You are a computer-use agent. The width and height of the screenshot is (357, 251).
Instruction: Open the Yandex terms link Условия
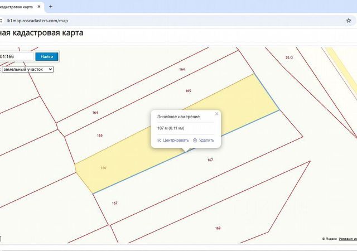(x=348, y=239)
